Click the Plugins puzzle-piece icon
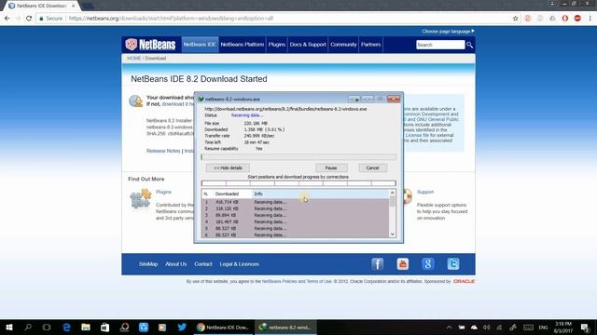Viewport: 597px width, 335px height. [141, 199]
